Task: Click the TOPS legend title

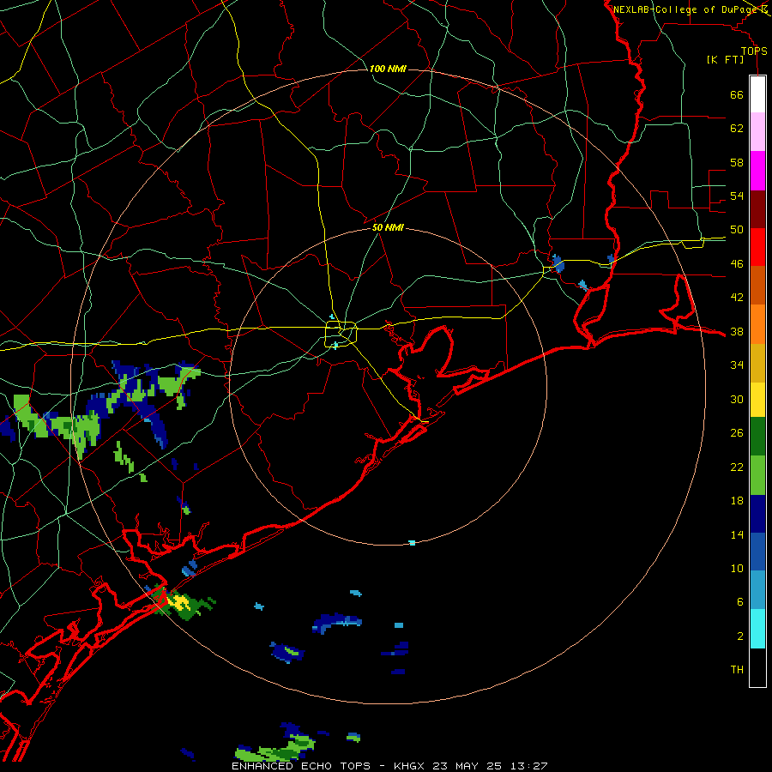Action: [754, 51]
